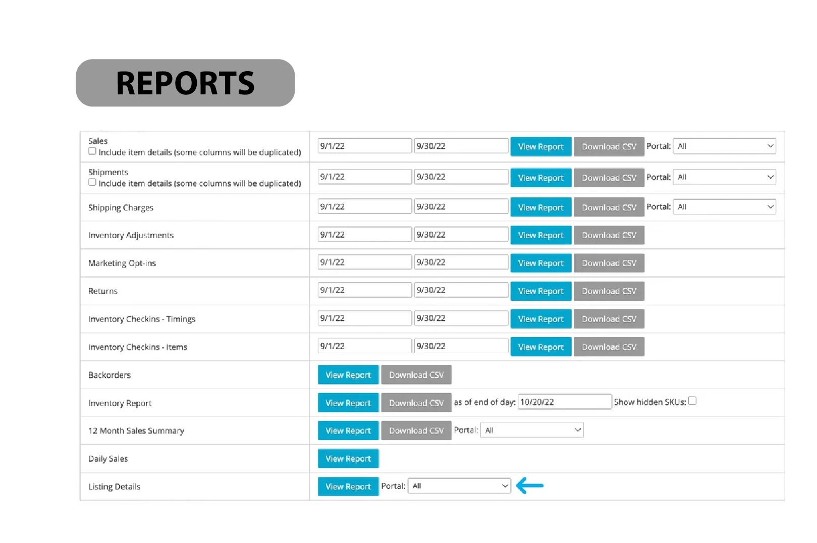The width and height of the screenshot is (817, 543).
Task: Download CSV for Backorders
Action: pyautogui.click(x=416, y=375)
